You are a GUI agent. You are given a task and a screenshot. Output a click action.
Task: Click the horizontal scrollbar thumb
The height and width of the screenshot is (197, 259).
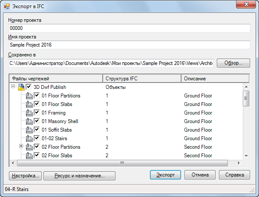[x=122, y=163]
